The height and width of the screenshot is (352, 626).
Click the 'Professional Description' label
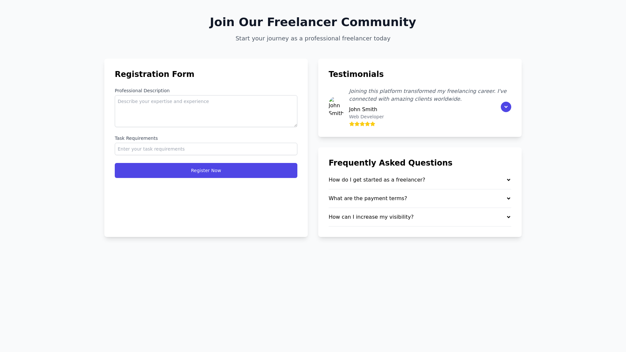point(142,91)
